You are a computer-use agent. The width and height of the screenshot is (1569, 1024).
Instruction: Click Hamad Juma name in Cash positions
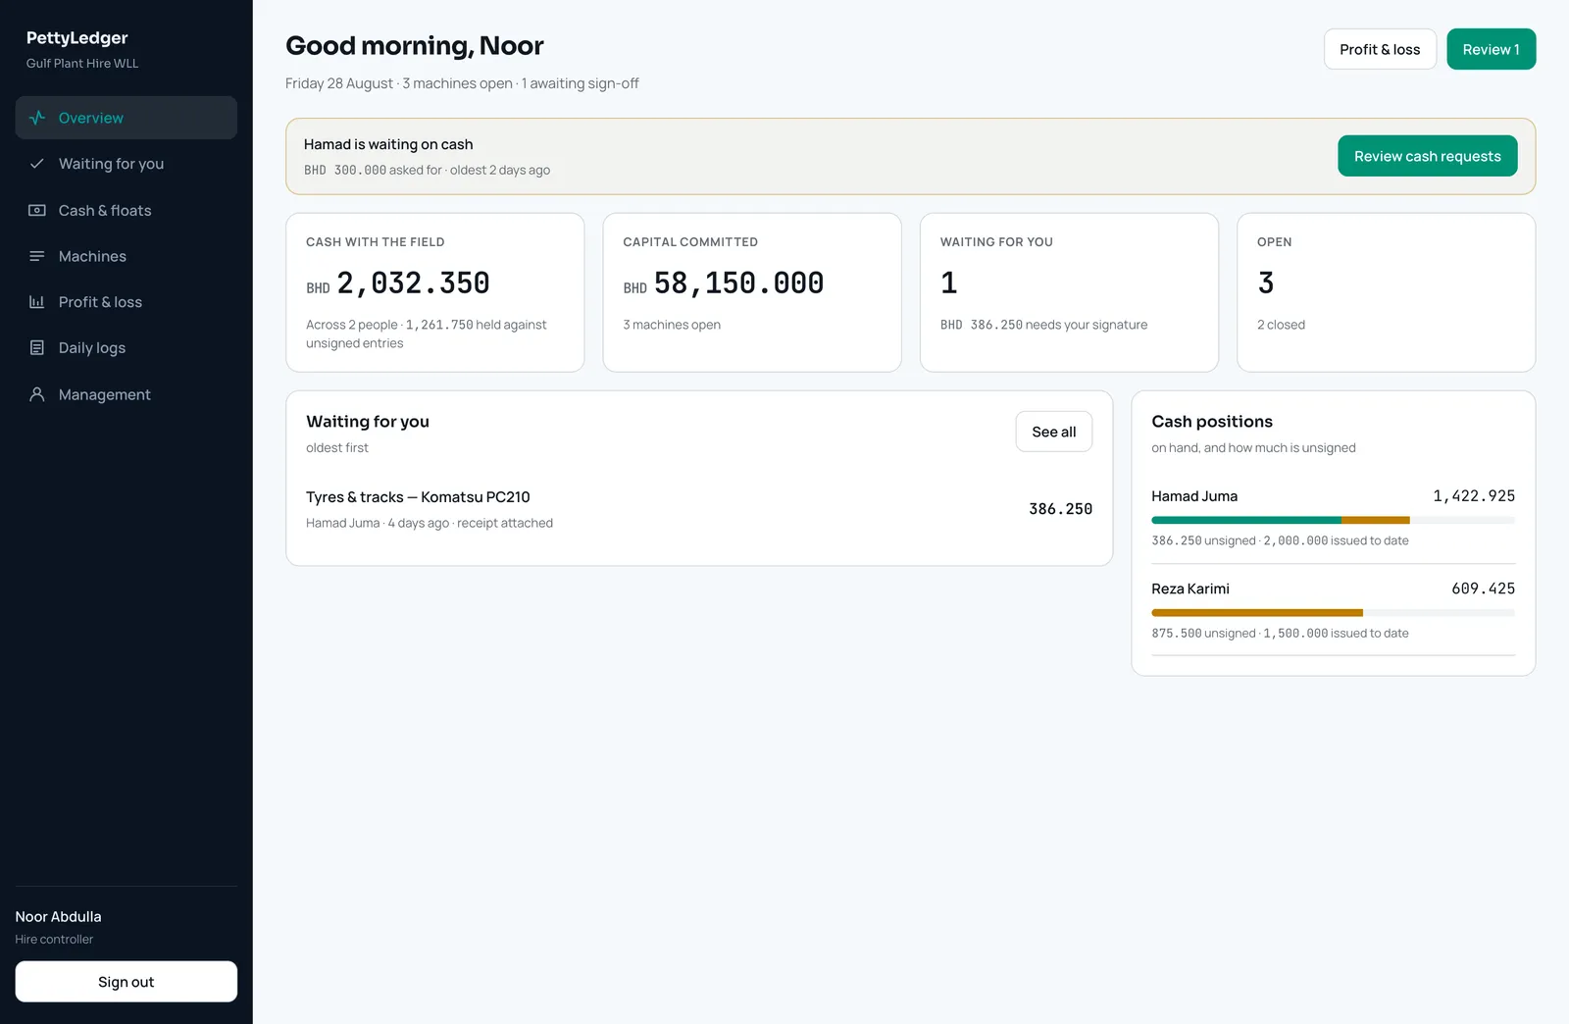pyautogui.click(x=1194, y=496)
